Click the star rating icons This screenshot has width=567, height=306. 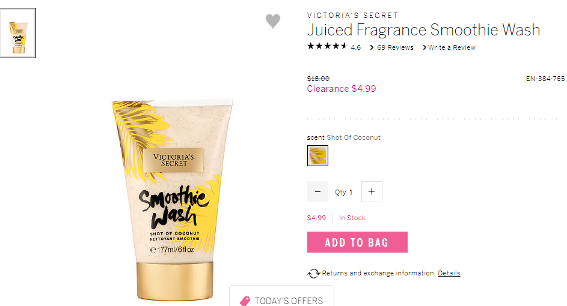point(327,46)
